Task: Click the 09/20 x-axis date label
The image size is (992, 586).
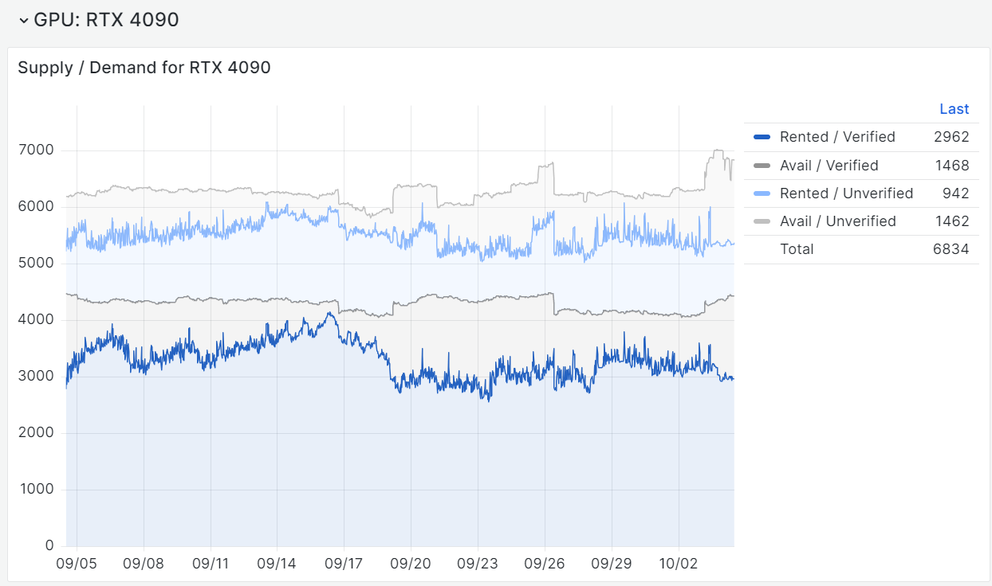Action: click(411, 564)
